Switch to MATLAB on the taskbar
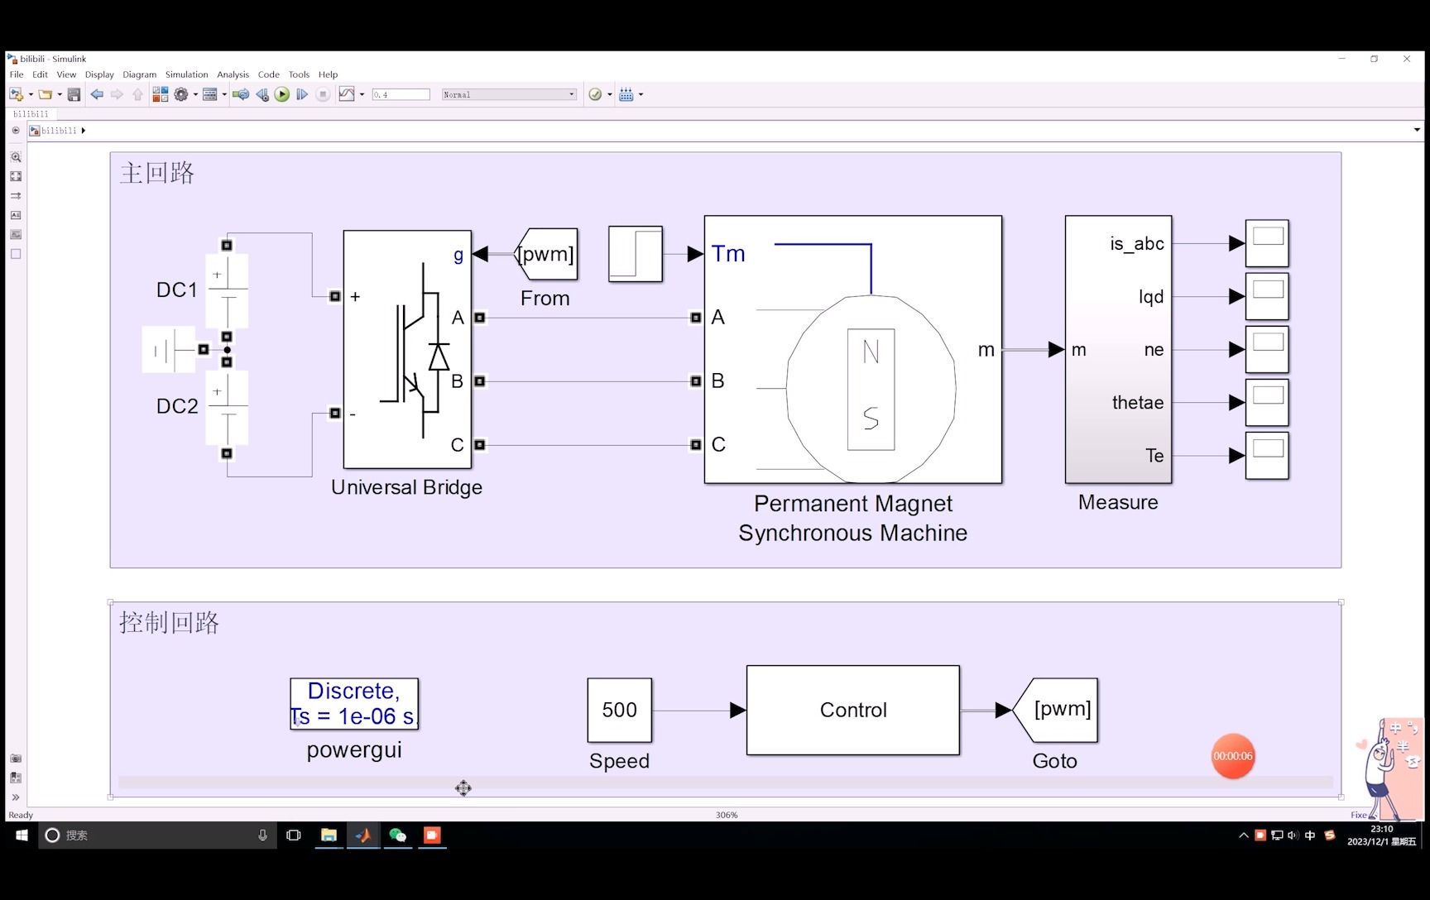 pos(363,835)
